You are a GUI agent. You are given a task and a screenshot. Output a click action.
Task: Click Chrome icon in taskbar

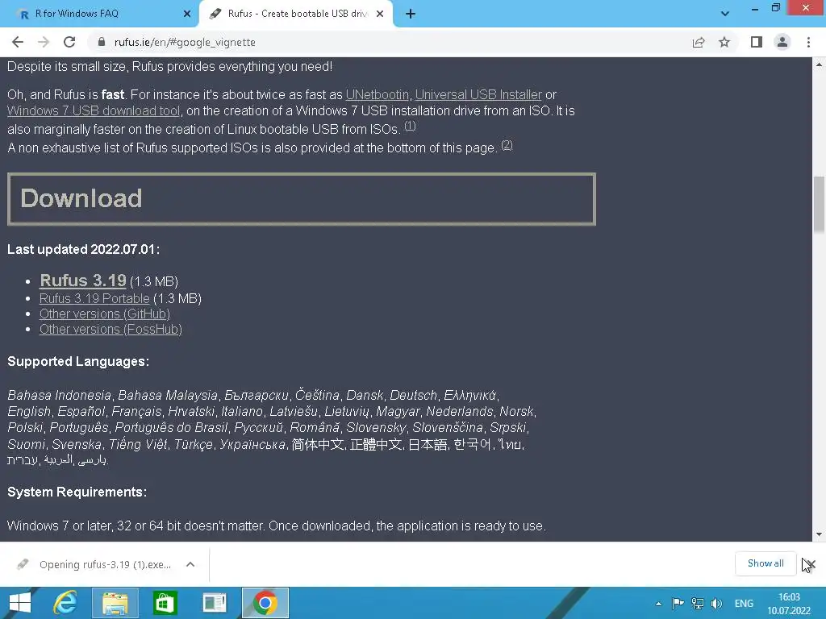tap(265, 603)
